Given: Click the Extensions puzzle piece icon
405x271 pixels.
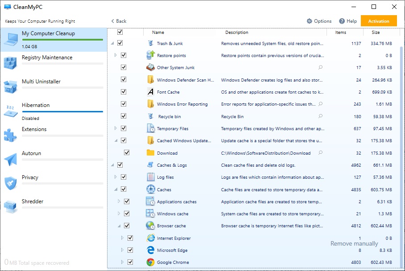Looking at the screenshot, I should pyautogui.click(x=10, y=135).
